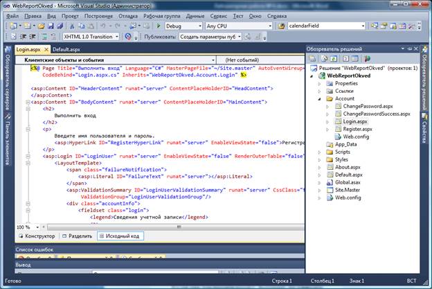
Task: Click the Increase Indent icon
Action: [x=33, y=37]
